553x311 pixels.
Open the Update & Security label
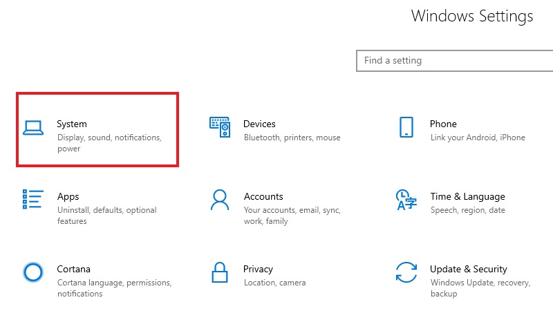pos(469,270)
